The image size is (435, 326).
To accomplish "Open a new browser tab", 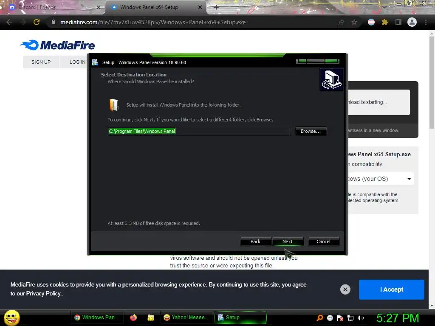I will point(216,7).
